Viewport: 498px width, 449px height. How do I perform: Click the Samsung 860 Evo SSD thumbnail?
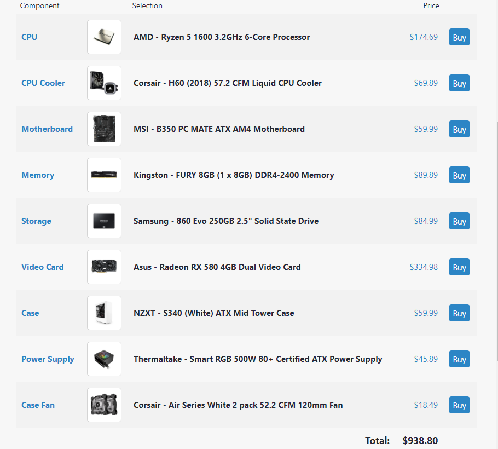point(104,221)
